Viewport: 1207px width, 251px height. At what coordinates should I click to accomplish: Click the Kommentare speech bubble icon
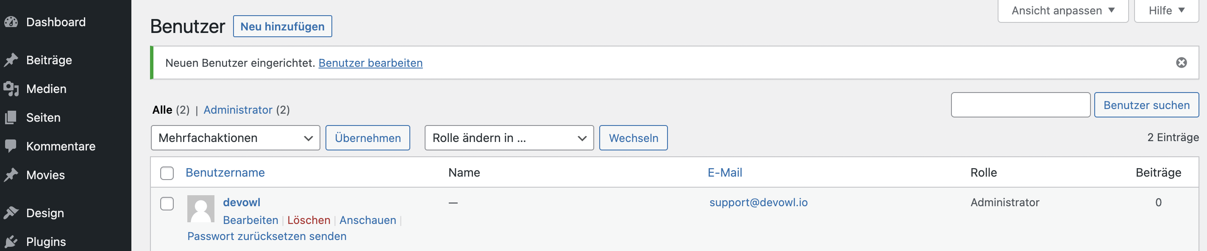11,146
